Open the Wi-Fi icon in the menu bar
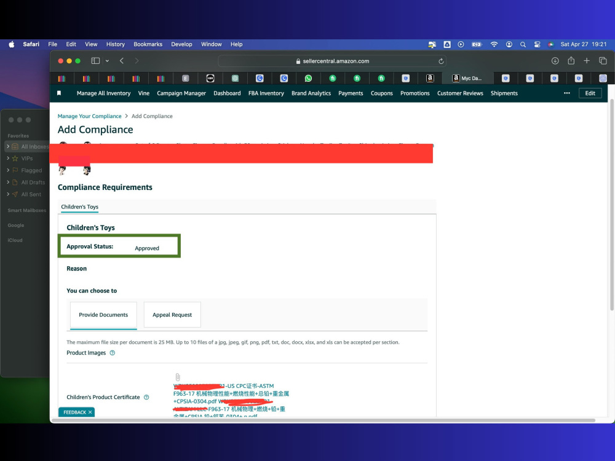 (x=494, y=44)
